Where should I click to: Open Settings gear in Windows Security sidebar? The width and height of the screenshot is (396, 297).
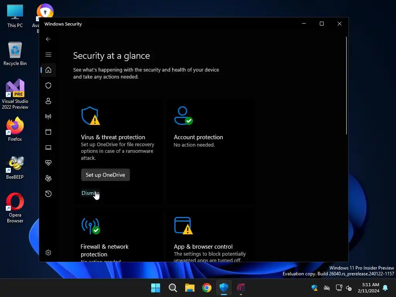[48, 253]
